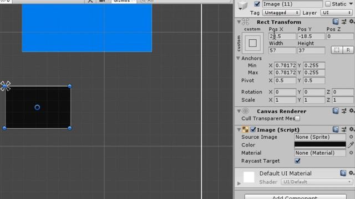Open Default UI Material help icon
The image size is (355, 199).
tap(343, 173)
